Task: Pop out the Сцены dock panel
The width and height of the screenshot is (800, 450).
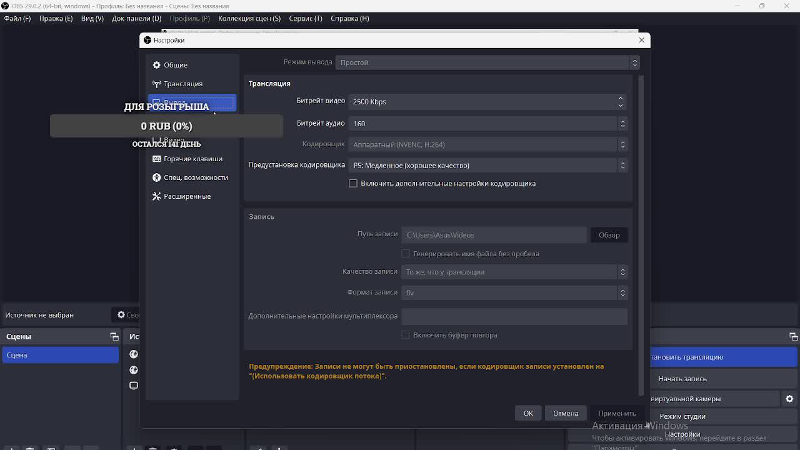Action: tap(114, 336)
